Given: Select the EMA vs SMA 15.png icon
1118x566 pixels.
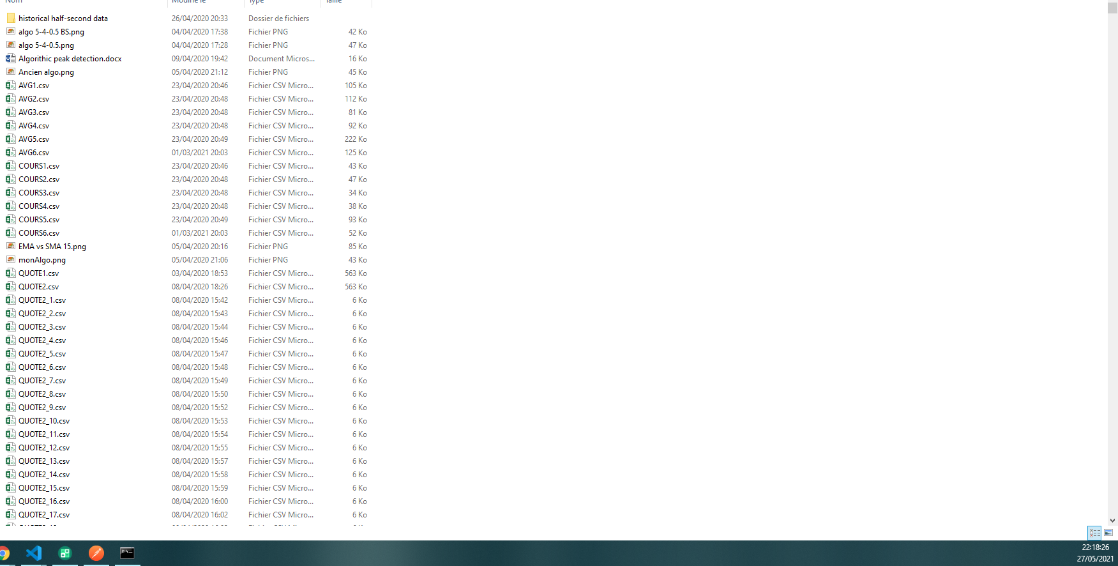Looking at the screenshot, I should coord(11,247).
